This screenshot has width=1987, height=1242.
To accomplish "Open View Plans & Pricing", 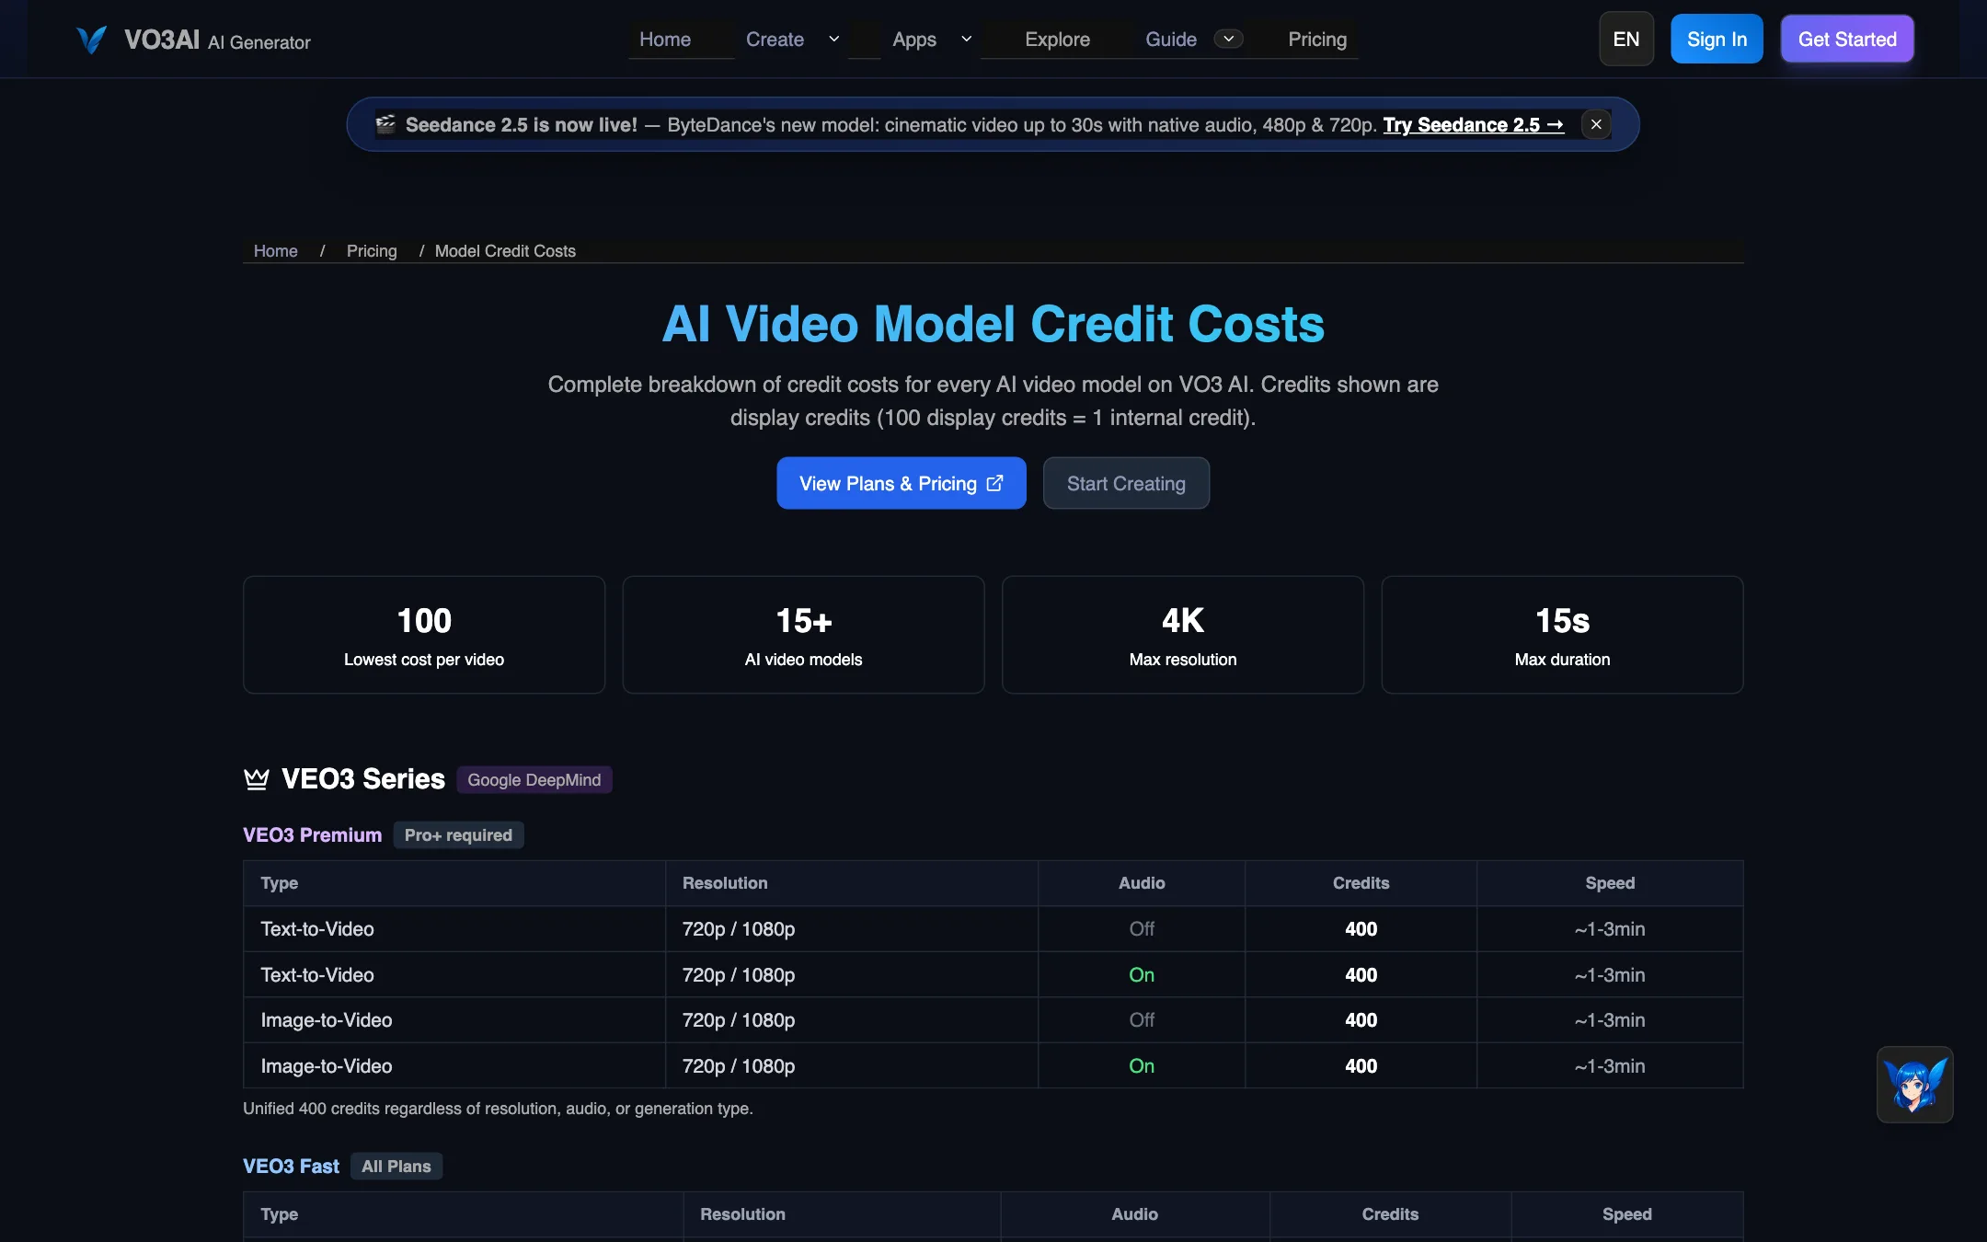I will click(901, 483).
